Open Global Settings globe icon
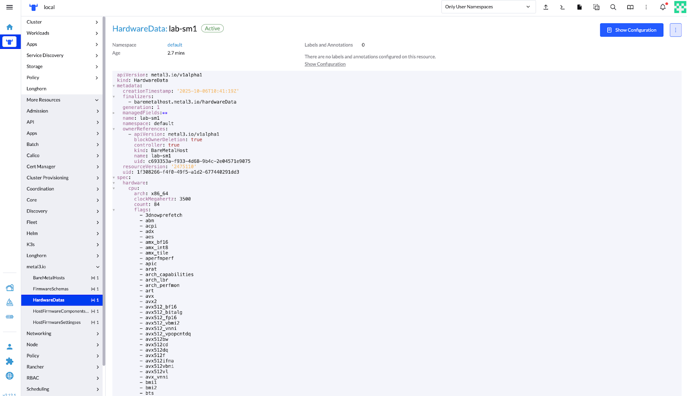The image size is (687, 396). 9,376
